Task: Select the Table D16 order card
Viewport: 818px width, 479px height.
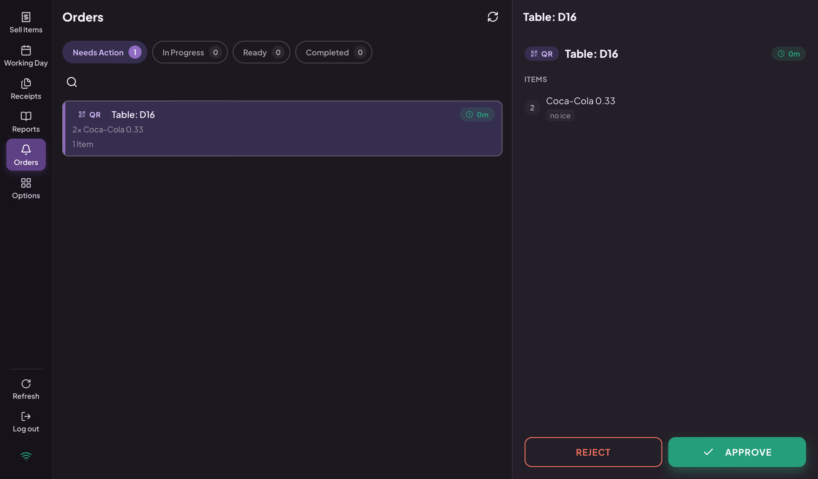Action: coord(282,128)
